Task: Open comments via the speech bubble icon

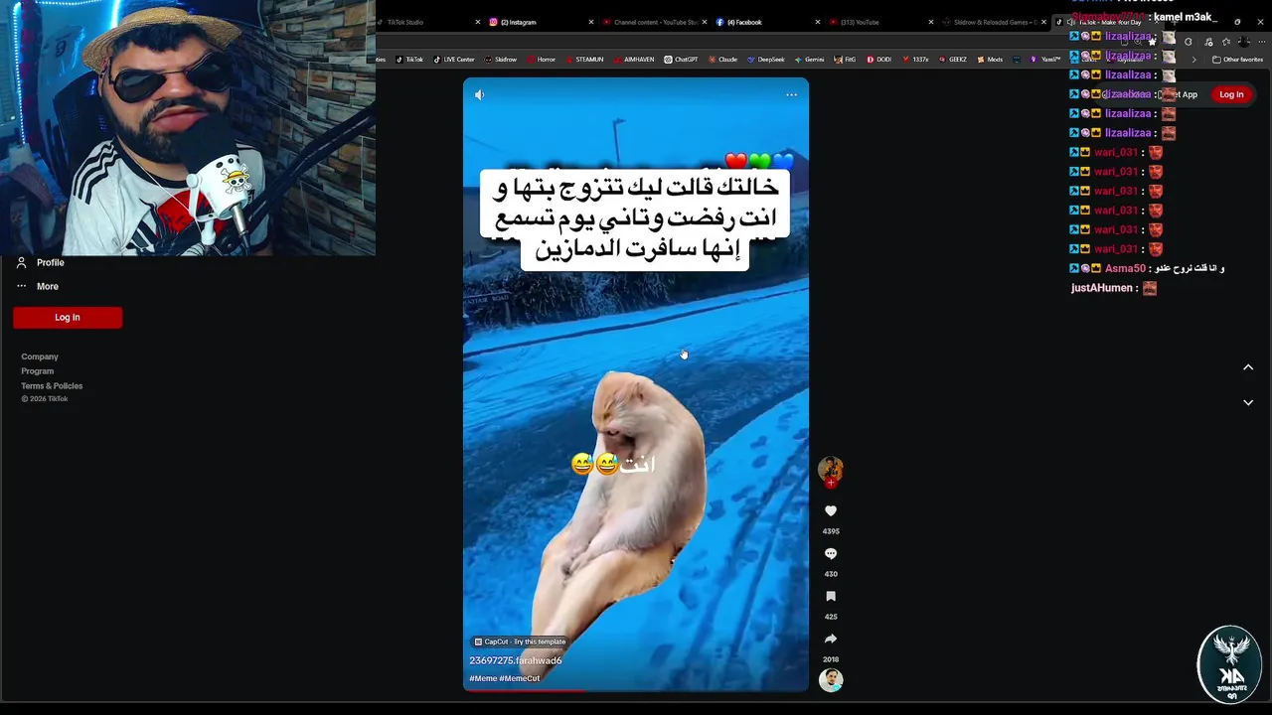Action: (831, 553)
